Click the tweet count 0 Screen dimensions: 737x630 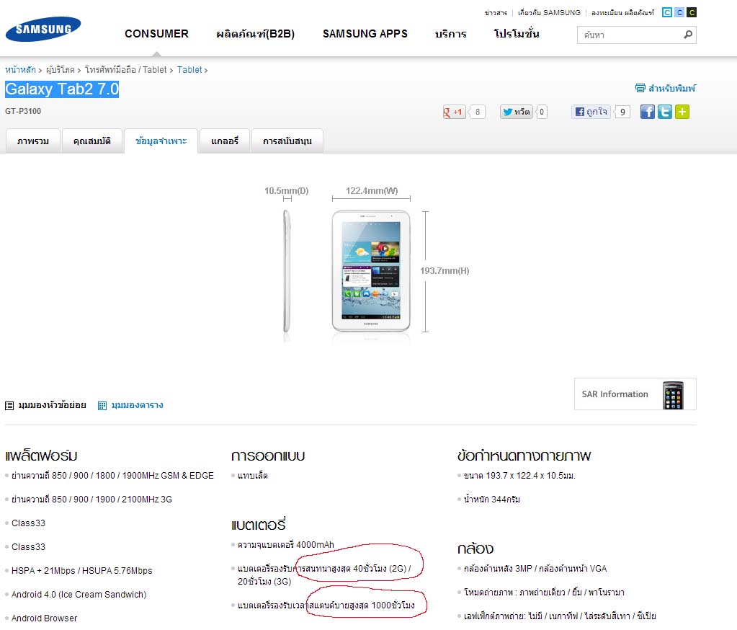coord(542,112)
